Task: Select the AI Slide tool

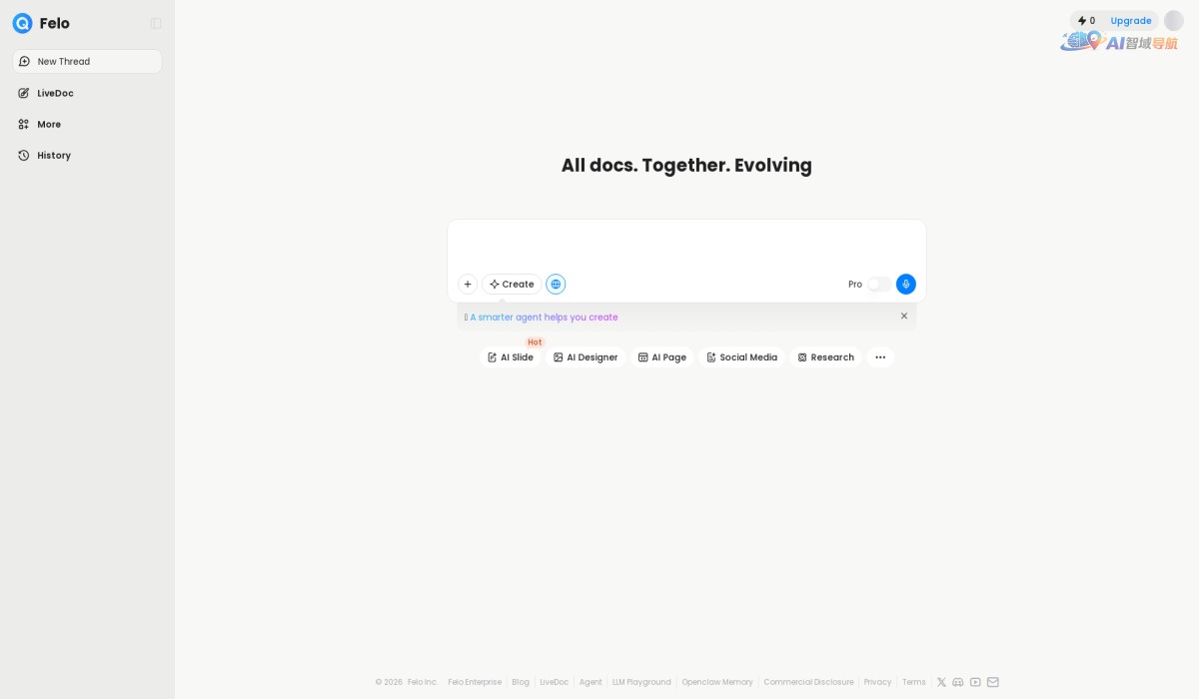Action: click(511, 357)
